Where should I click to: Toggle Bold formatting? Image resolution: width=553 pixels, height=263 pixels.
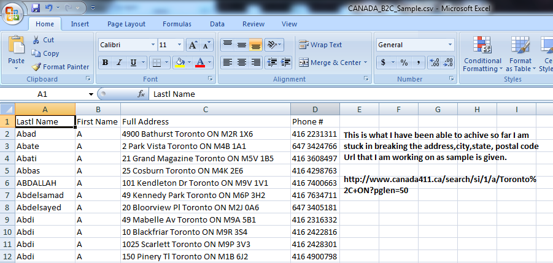[105, 63]
